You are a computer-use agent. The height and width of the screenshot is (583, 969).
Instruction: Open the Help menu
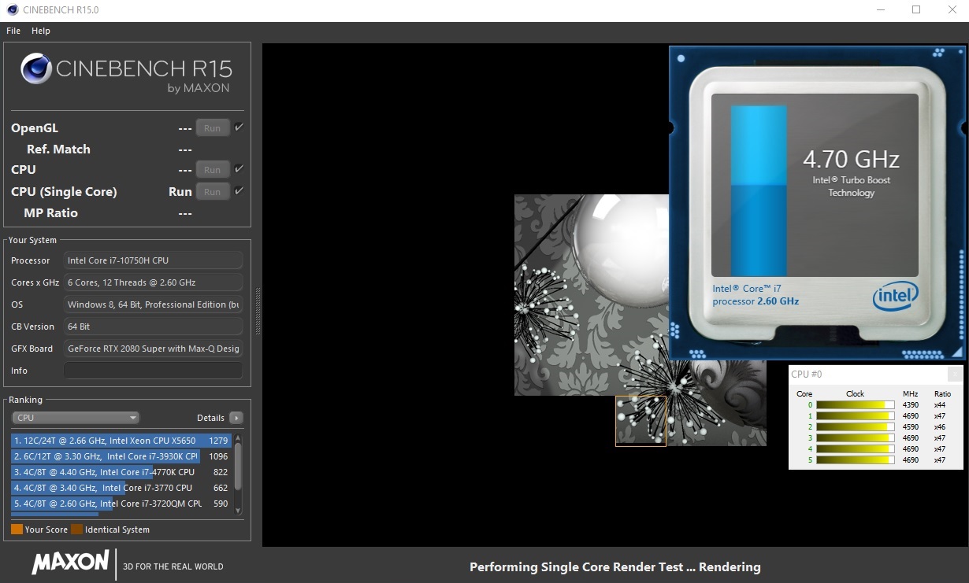(x=41, y=31)
